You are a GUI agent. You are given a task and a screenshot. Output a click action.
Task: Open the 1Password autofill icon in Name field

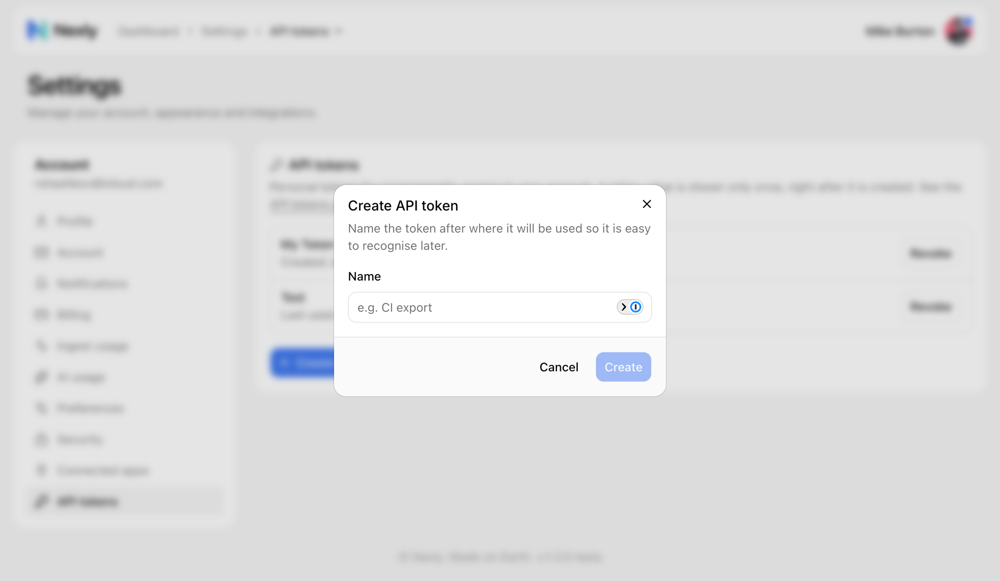click(630, 307)
